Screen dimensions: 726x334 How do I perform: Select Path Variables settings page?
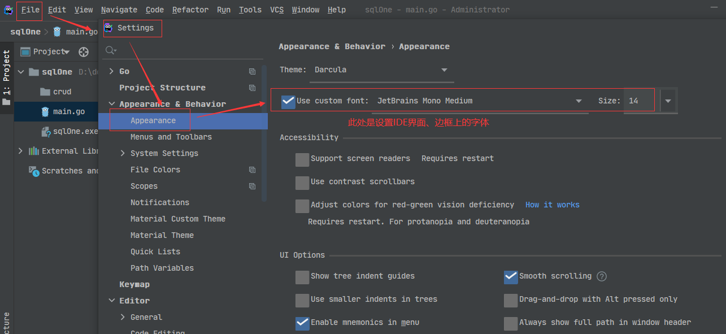[162, 268]
